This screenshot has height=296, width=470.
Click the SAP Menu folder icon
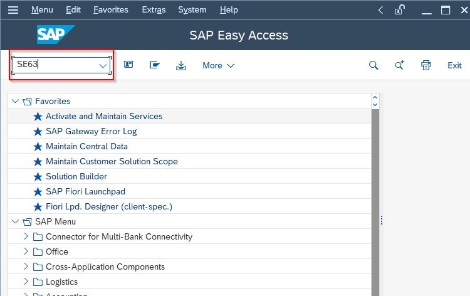click(x=27, y=222)
